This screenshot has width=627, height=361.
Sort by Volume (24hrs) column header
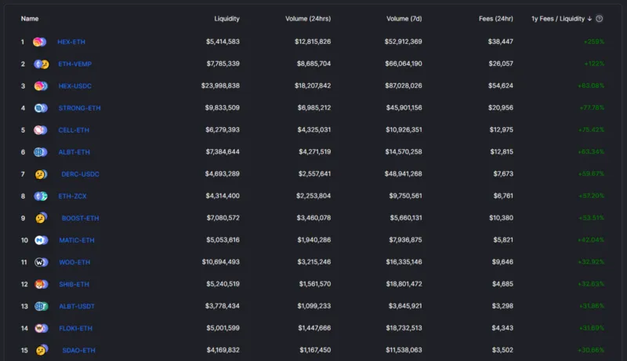308,19
